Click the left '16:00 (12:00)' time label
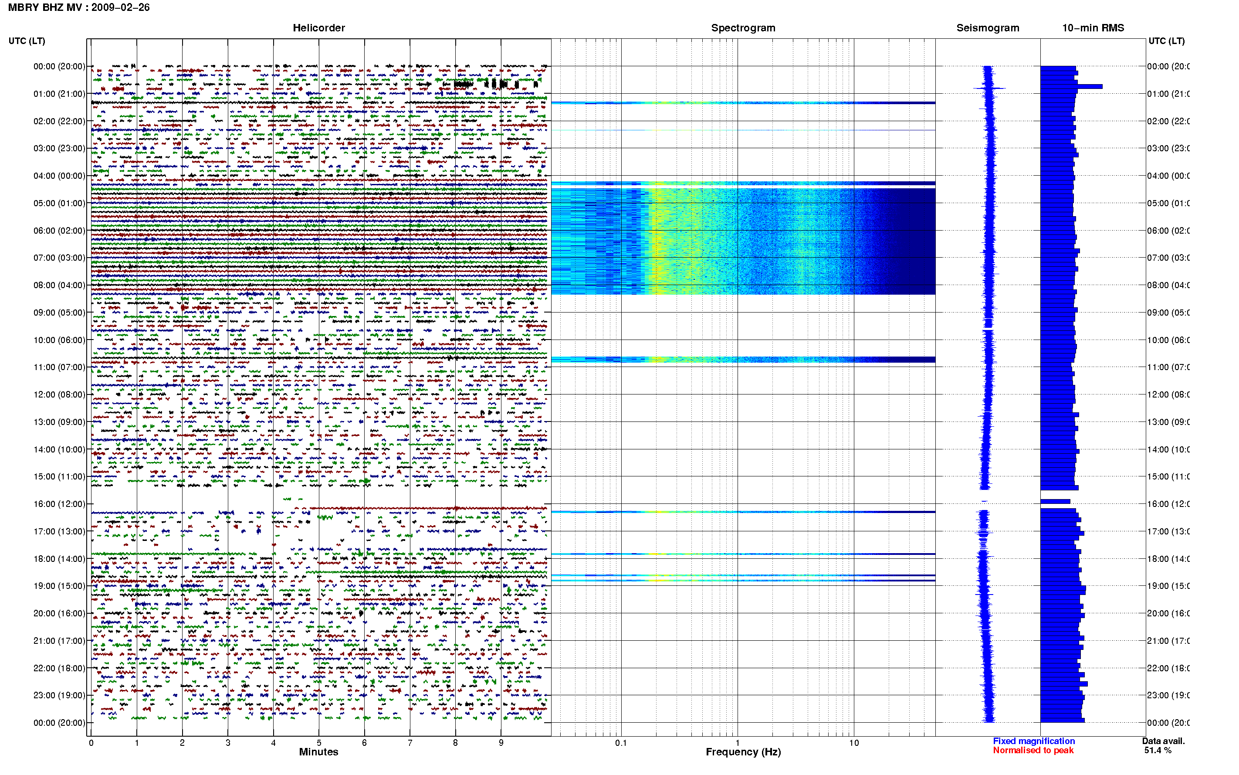This screenshot has width=1239, height=775. click(59, 504)
